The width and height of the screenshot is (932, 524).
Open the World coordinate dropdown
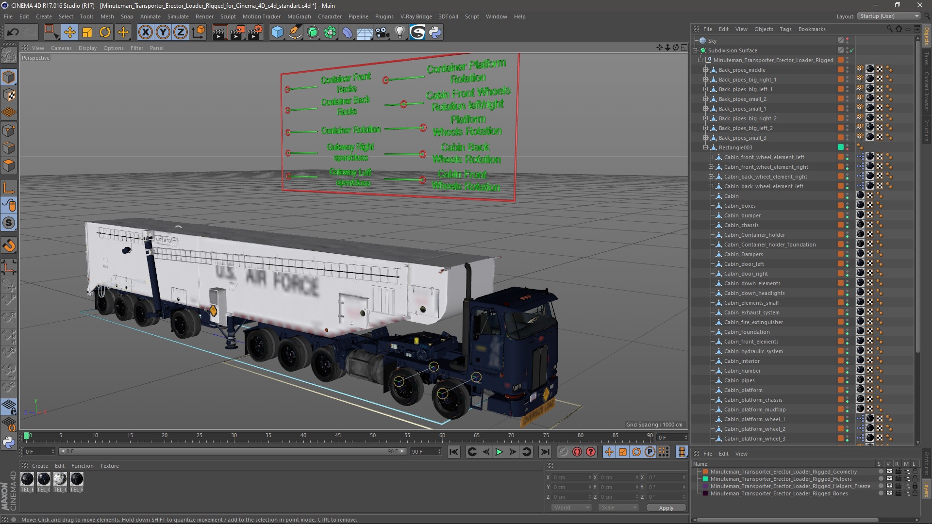coord(571,508)
